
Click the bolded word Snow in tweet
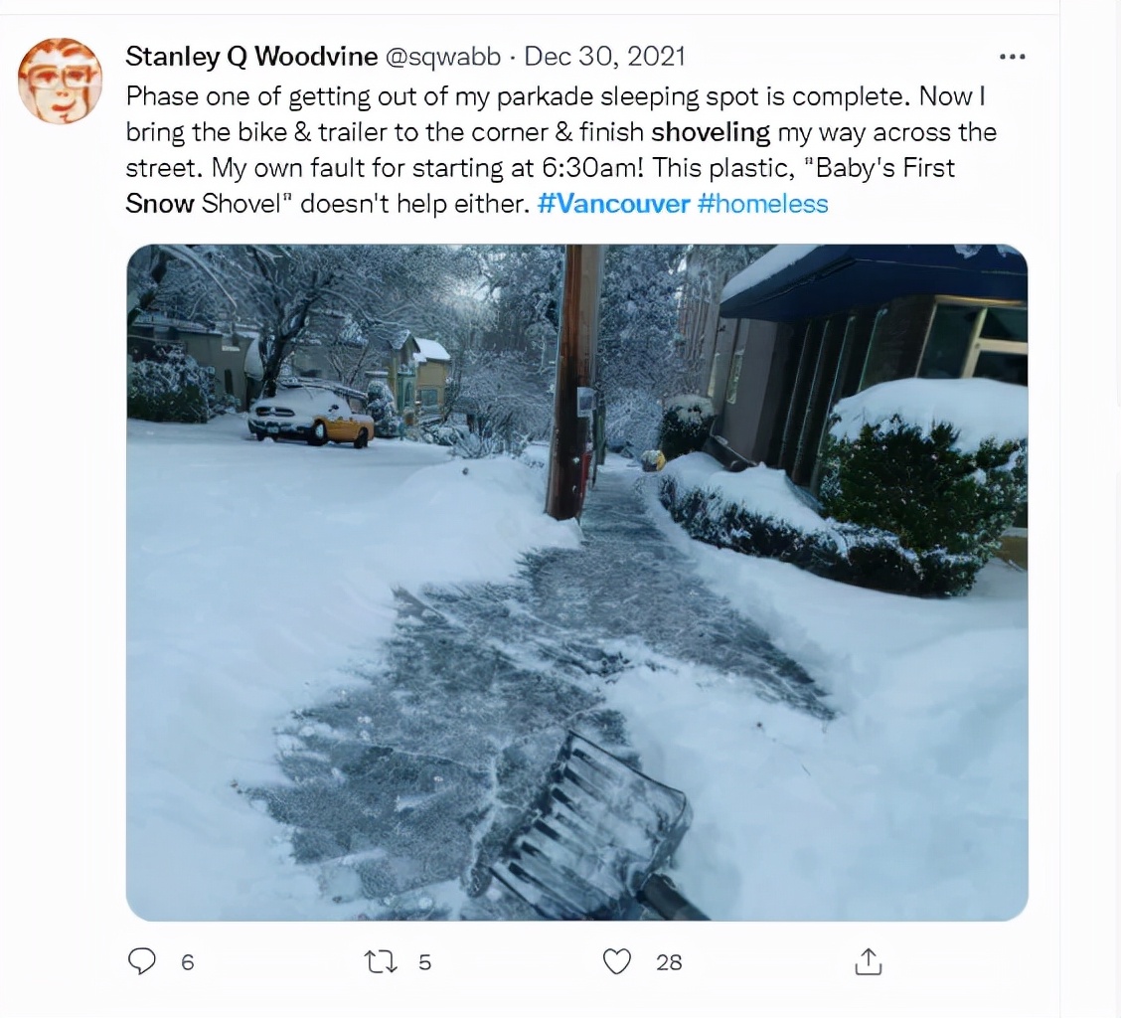tap(159, 204)
